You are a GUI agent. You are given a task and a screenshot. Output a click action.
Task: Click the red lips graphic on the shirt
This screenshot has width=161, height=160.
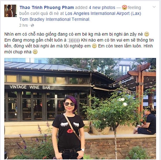tap(70, 131)
